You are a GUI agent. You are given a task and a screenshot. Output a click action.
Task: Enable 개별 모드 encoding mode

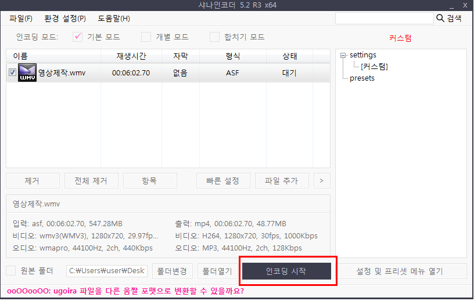(x=146, y=37)
